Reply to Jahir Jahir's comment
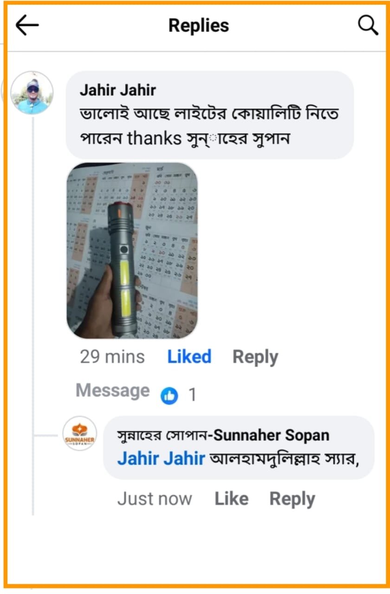Viewport: 390px width, 594px height. 255,357
